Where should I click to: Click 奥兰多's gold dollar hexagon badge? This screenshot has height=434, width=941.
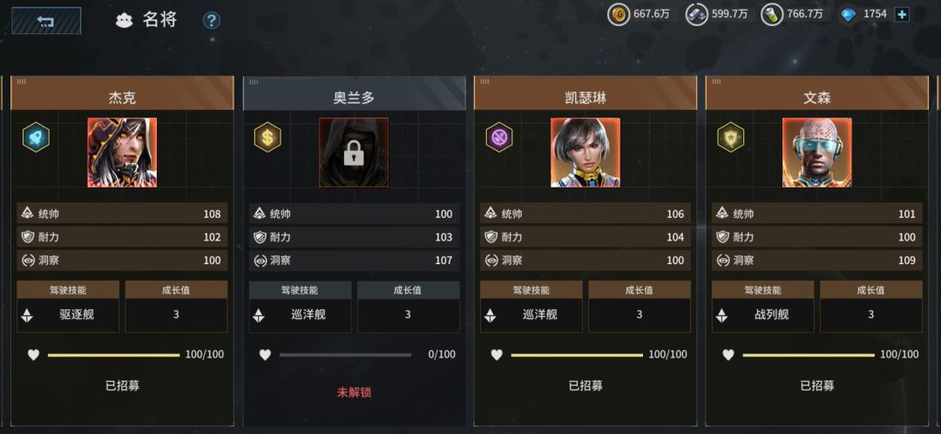267,137
